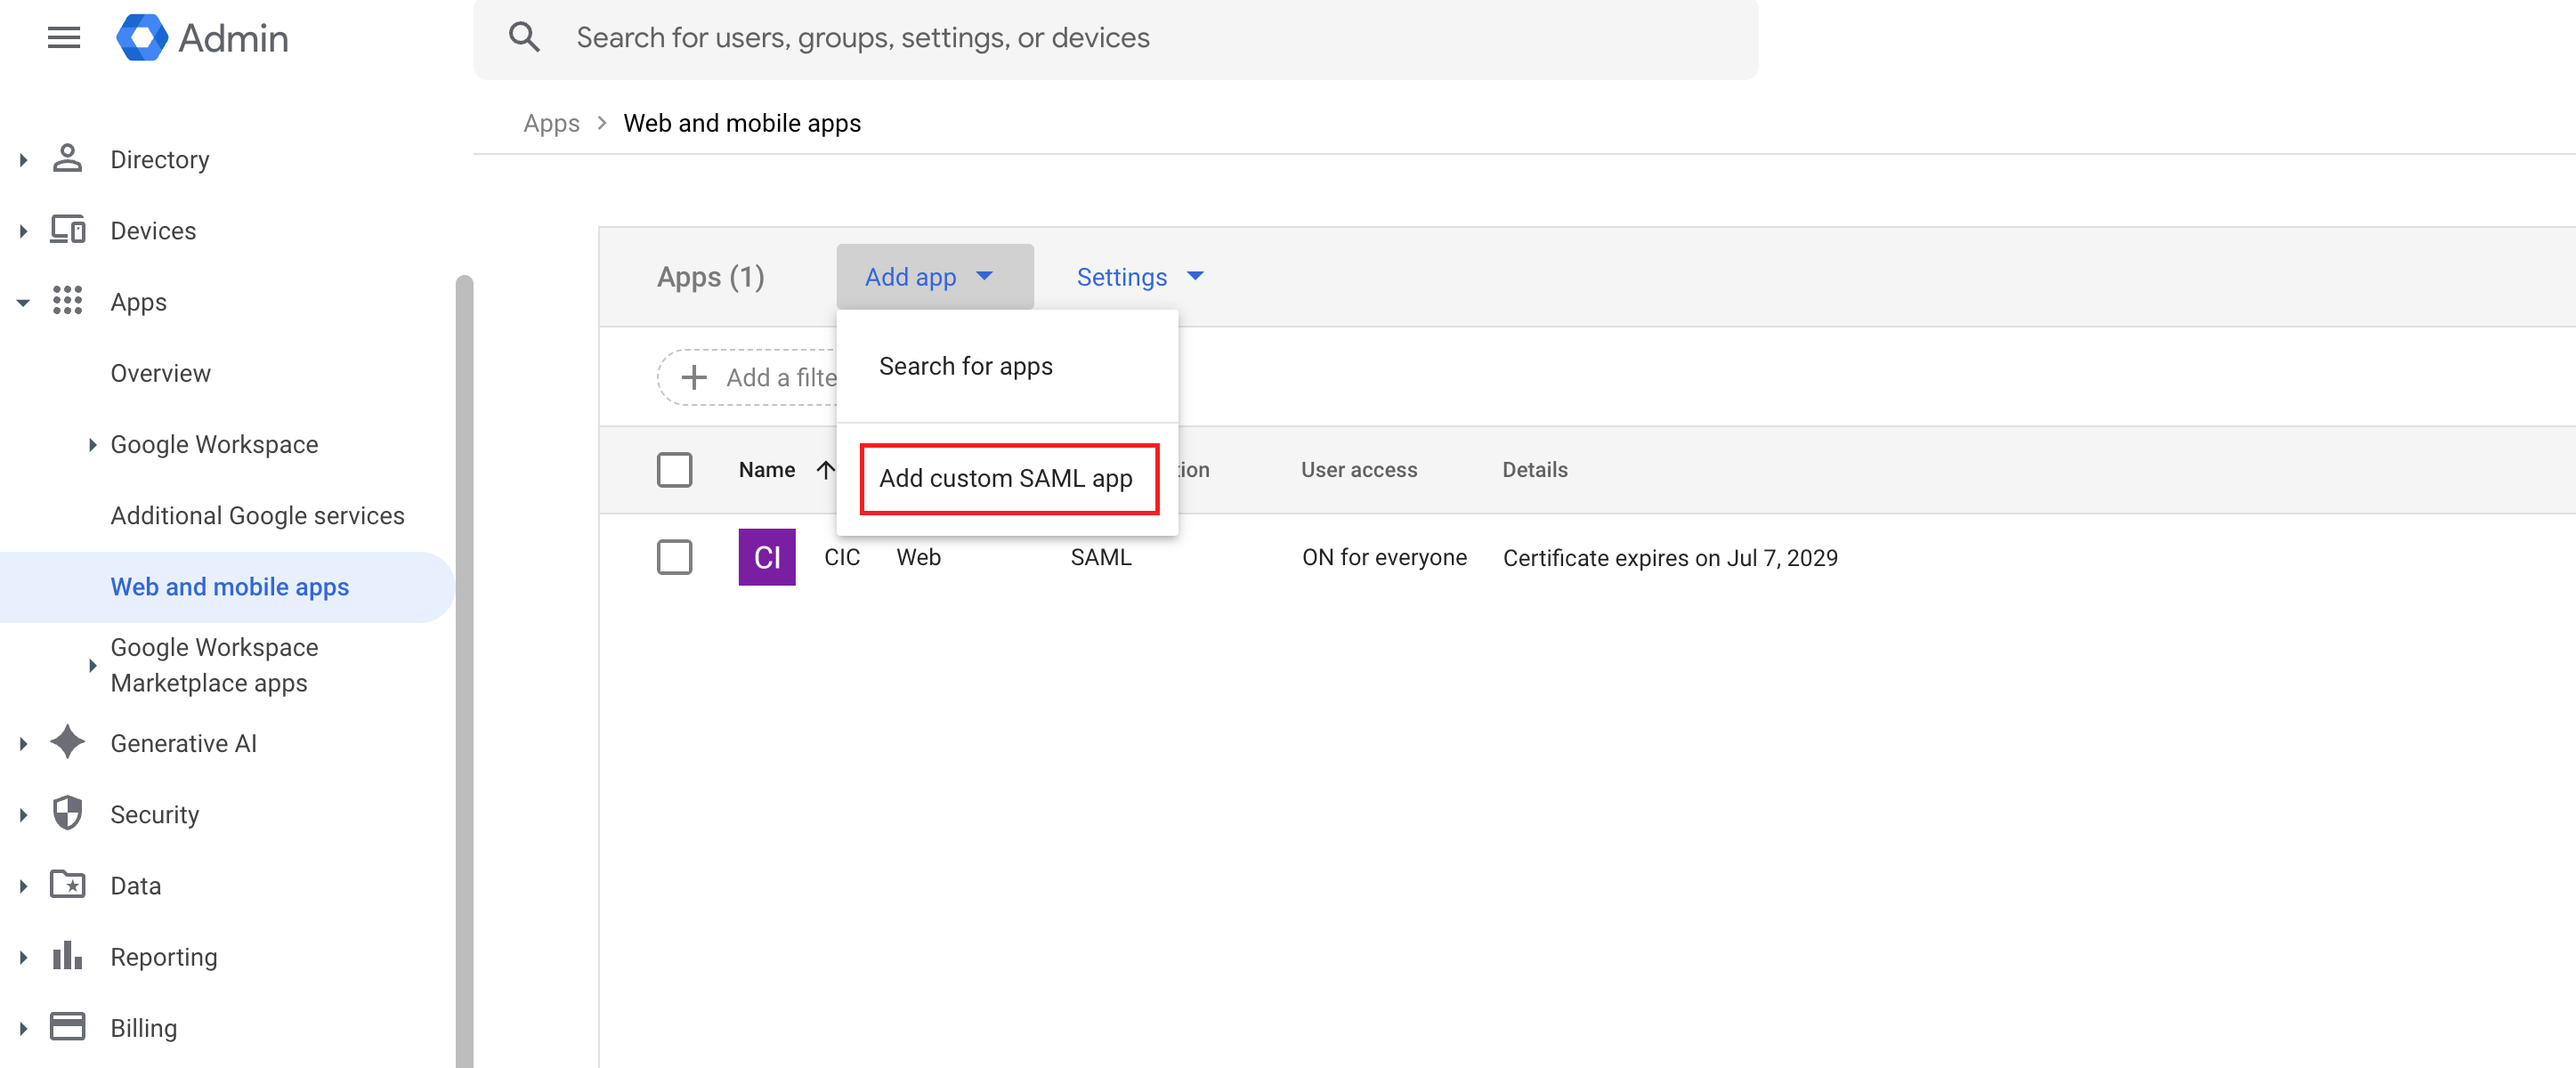Click the Devices icon in sidebar
This screenshot has width=2576, height=1068.
[x=67, y=230]
